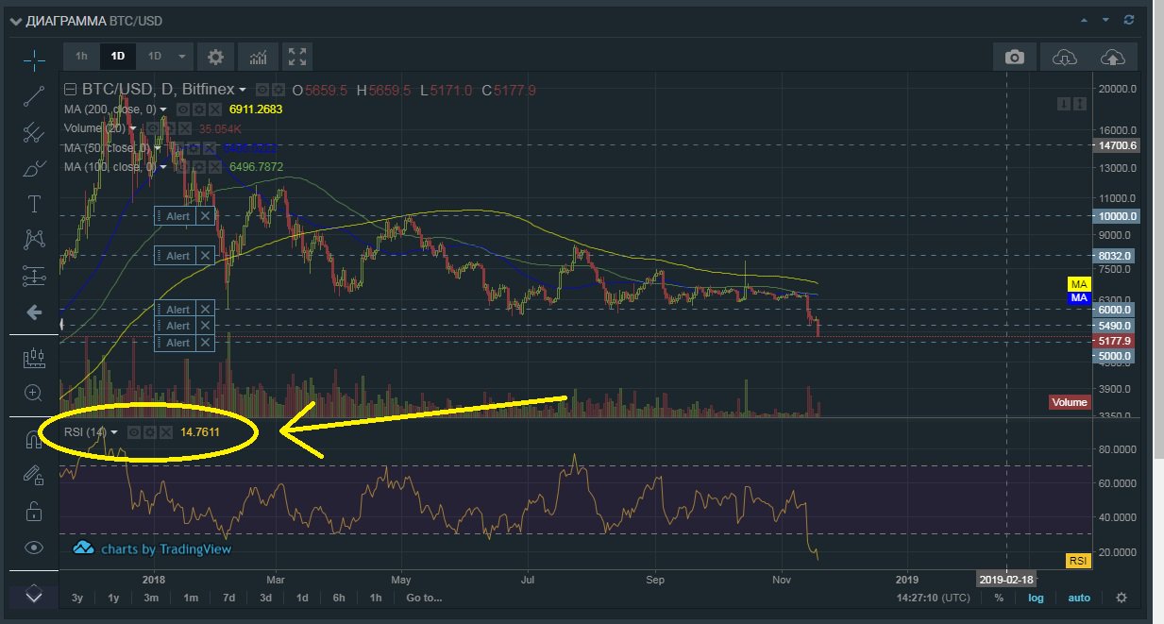Open charts by TradingView link
This screenshot has height=624, width=1164.
(153, 548)
